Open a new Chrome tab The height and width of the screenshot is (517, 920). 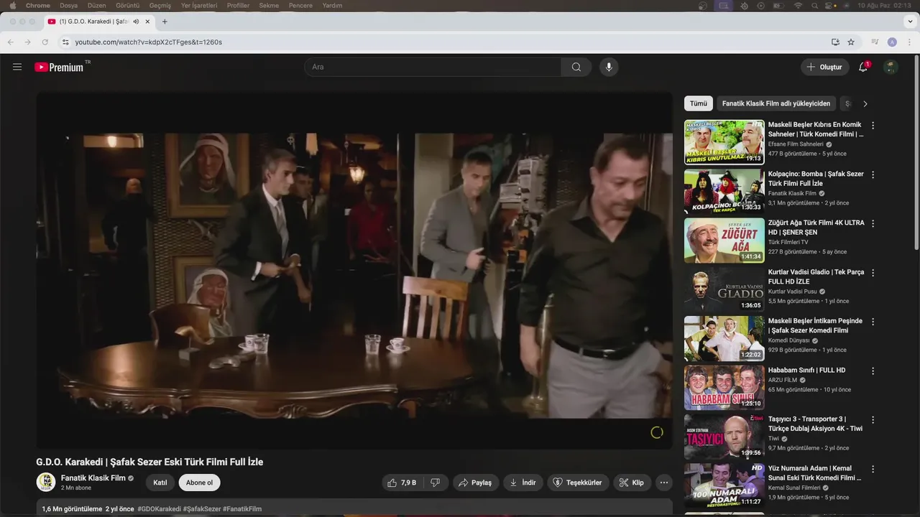click(x=165, y=22)
